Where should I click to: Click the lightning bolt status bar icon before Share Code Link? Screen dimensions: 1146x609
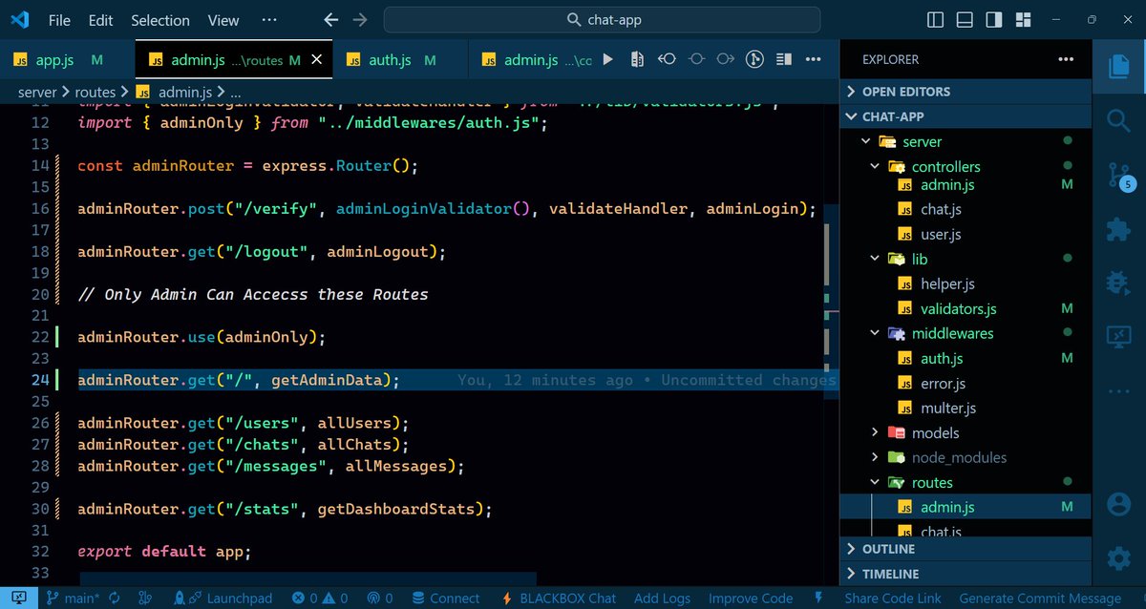[818, 598]
